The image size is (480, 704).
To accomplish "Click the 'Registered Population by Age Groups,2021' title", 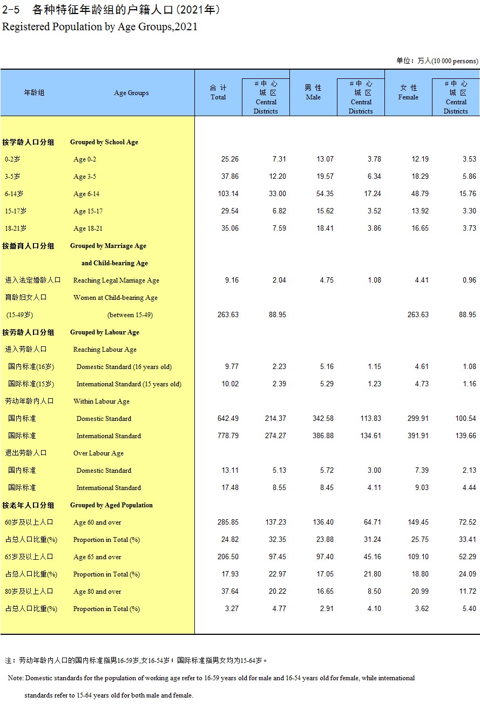I will 100,26.
